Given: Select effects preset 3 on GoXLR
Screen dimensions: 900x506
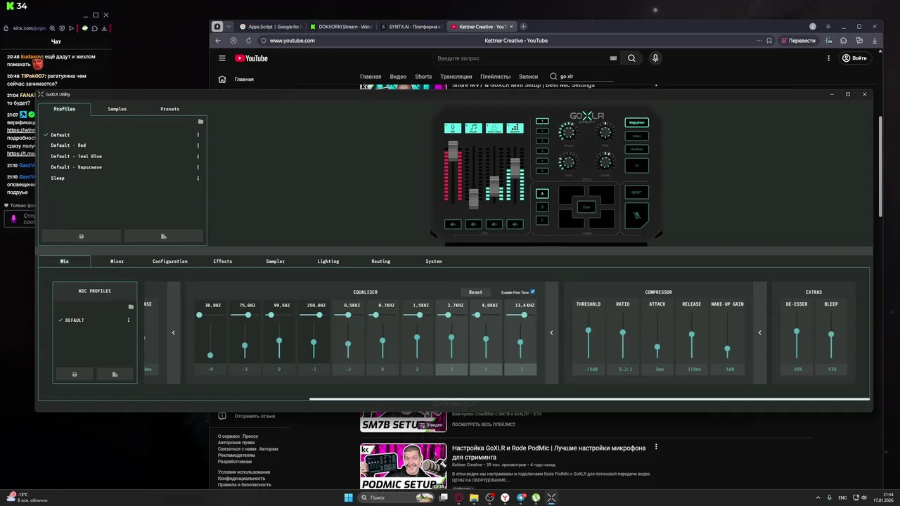Looking at the screenshot, I should pyautogui.click(x=542, y=141).
